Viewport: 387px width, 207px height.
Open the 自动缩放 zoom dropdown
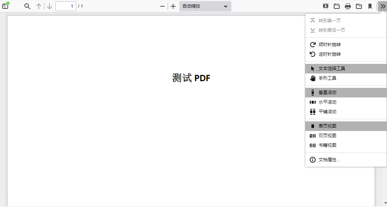click(205, 6)
